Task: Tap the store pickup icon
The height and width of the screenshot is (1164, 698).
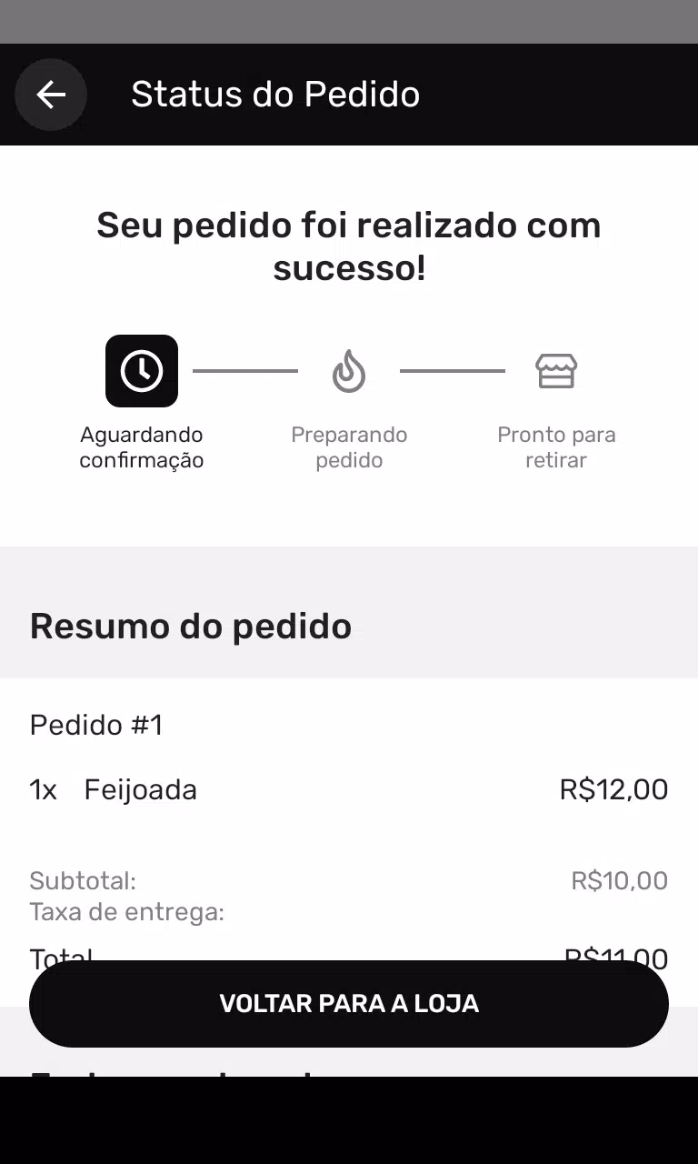Action: [x=556, y=371]
